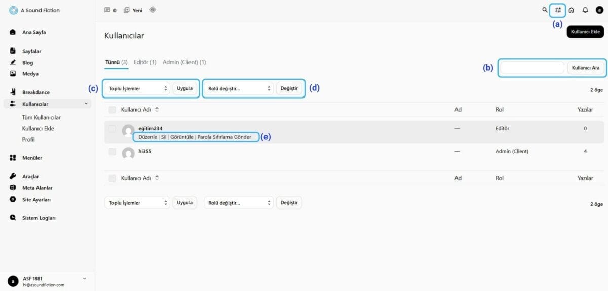Open the top Rolü değiştir dropdown

pyautogui.click(x=238, y=88)
